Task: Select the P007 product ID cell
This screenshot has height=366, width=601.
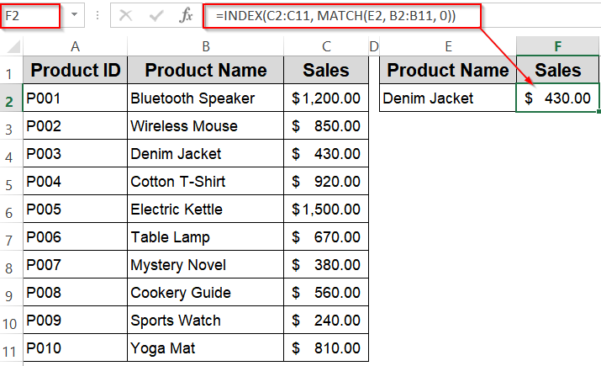Action: (75, 265)
